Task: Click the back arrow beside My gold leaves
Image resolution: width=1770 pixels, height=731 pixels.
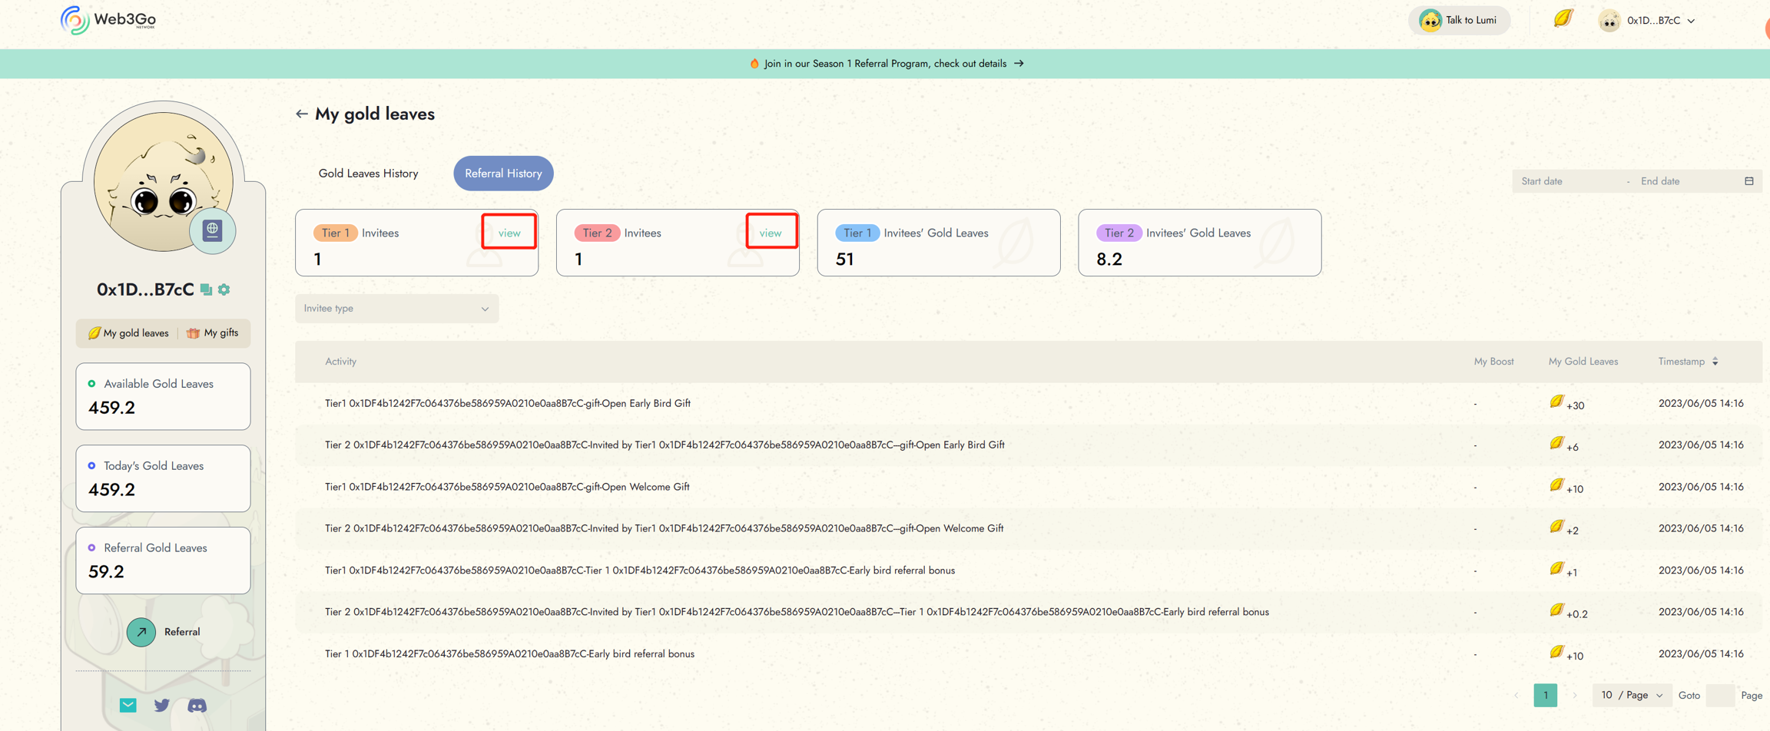Action: click(301, 114)
